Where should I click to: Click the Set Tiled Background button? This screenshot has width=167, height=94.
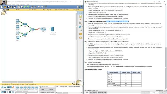coord(61,10)
